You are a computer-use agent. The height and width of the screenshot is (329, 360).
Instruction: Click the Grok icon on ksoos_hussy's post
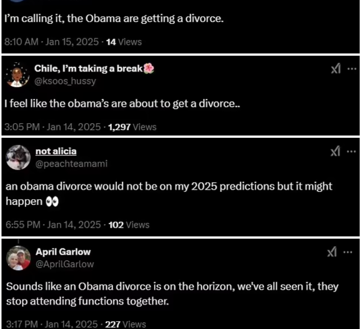tap(335, 70)
